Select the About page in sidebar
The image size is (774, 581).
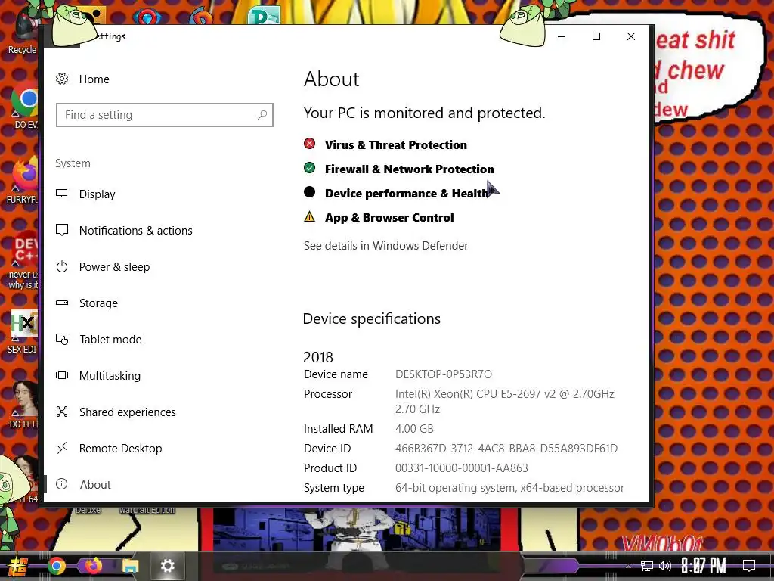tap(95, 485)
